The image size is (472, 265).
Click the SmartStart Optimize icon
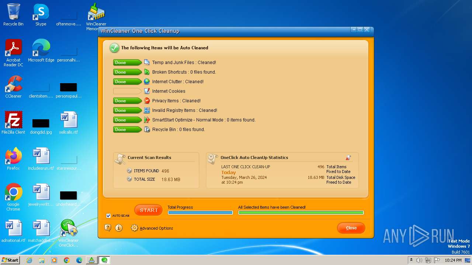tap(147, 120)
